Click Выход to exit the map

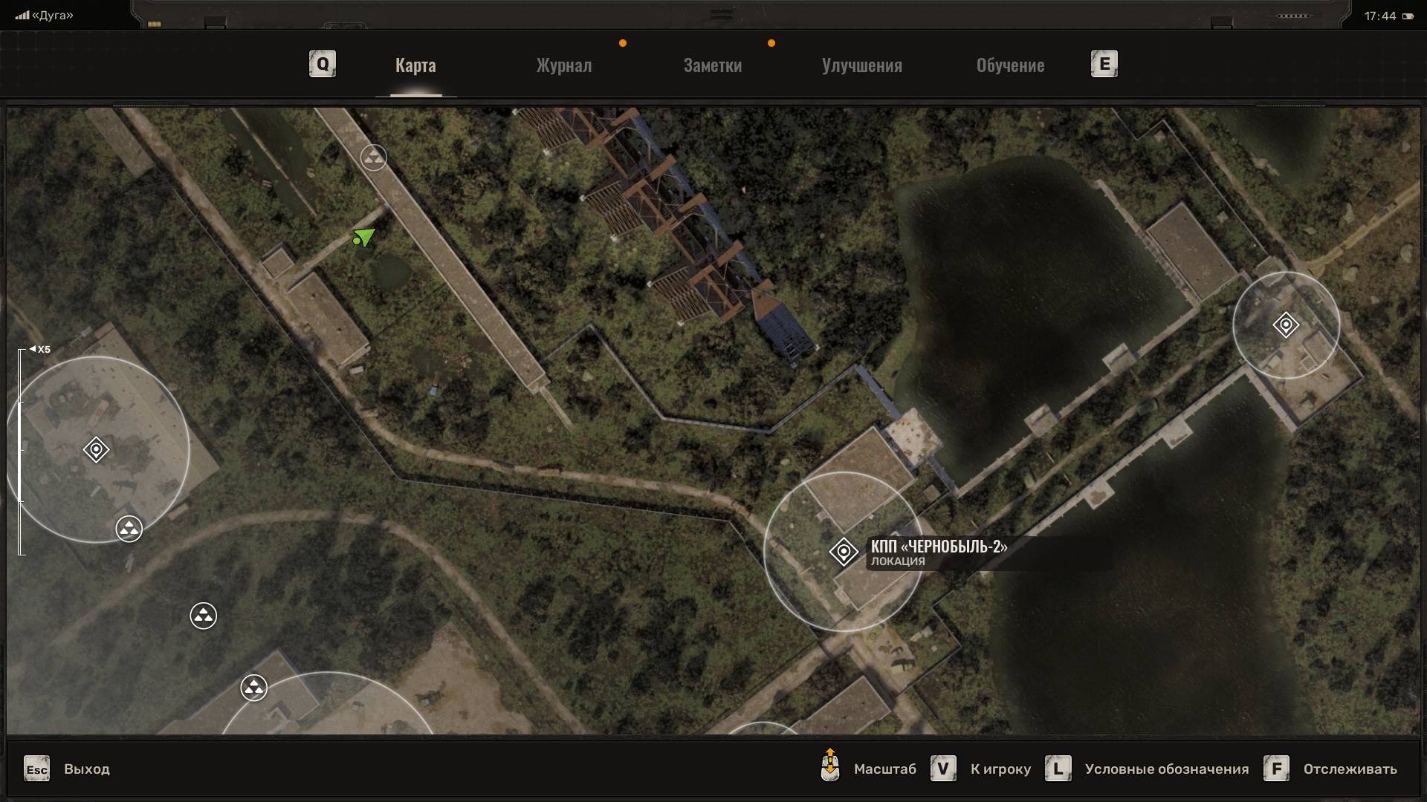point(87,769)
